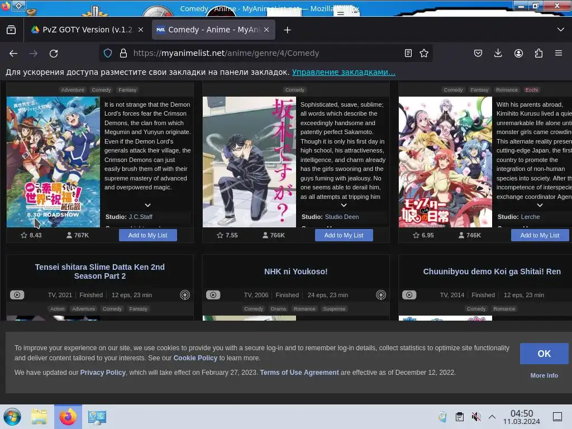Expand Monster Musume synopsis with down arrow
572x429 pixels.
(540, 205)
